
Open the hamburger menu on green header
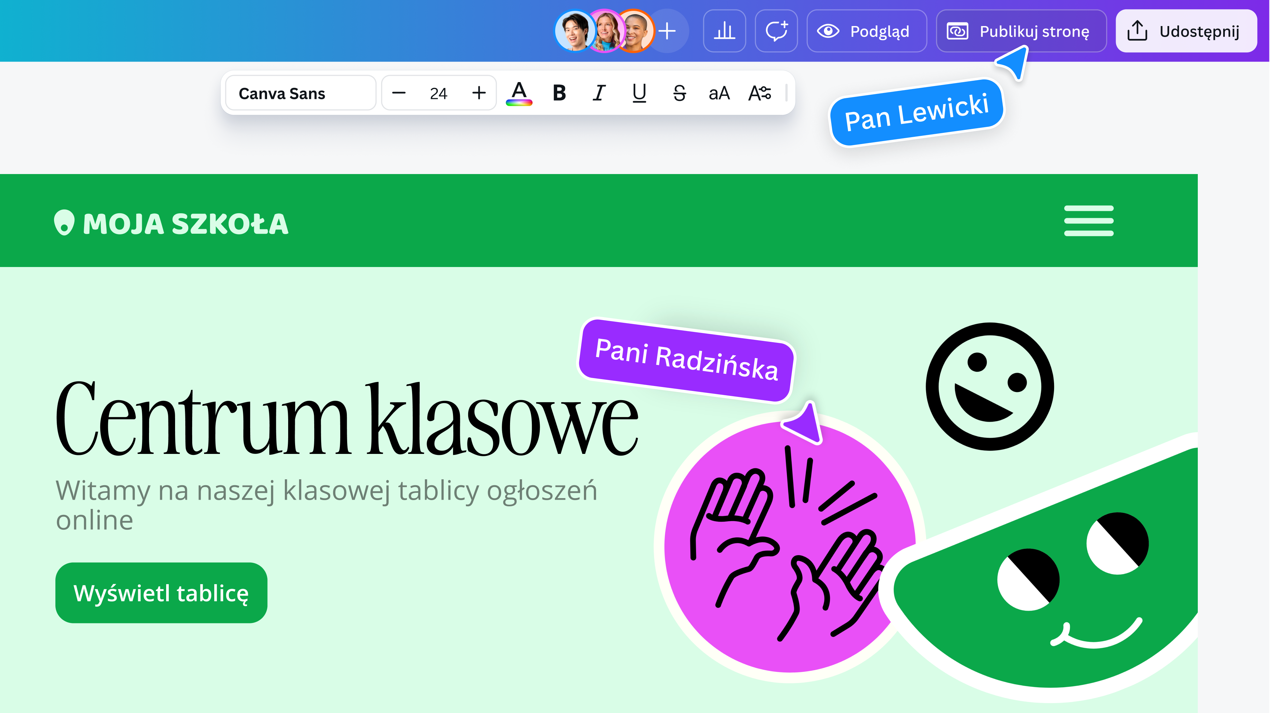pyautogui.click(x=1089, y=221)
